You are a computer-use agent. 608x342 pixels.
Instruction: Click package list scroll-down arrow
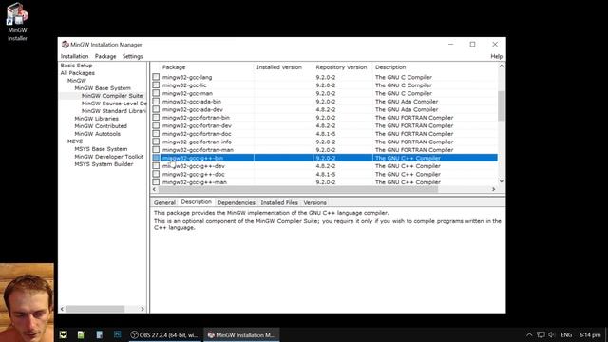point(501,181)
